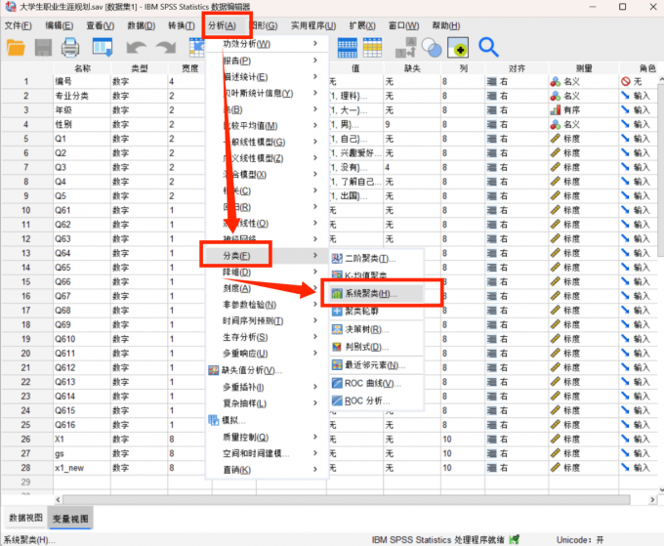The height and width of the screenshot is (546, 664).
Task: Click measure cell 有序 for 年级
Action: coord(584,110)
